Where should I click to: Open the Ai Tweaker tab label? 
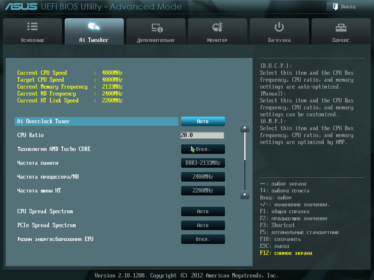[94, 40]
